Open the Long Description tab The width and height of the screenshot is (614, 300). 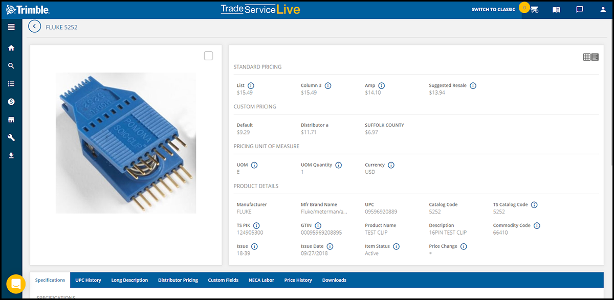click(129, 280)
